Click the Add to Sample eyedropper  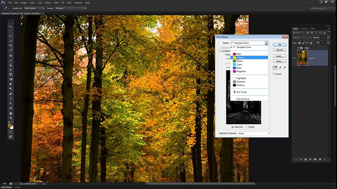pyautogui.click(x=280, y=68)
